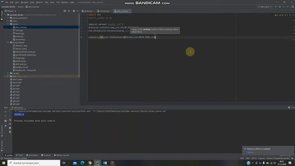This screenshot has height=166, width=295.
Task: Open the Navigate menu
Action: tap(24, 2)
